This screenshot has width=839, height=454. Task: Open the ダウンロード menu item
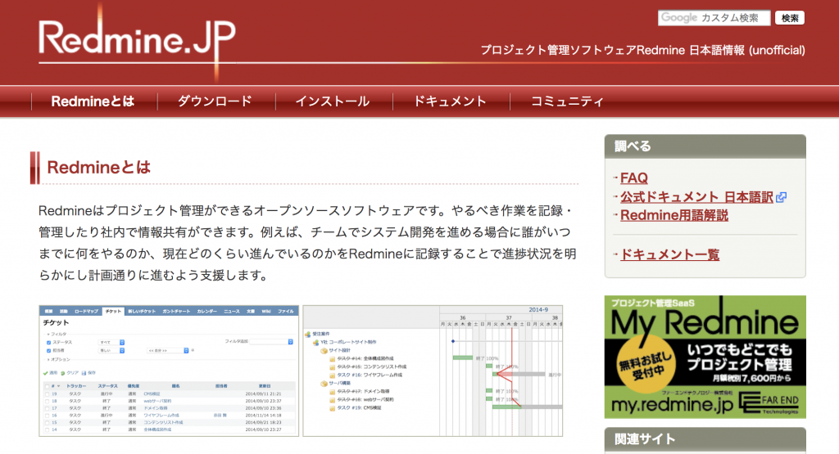(x=215, y=101)
